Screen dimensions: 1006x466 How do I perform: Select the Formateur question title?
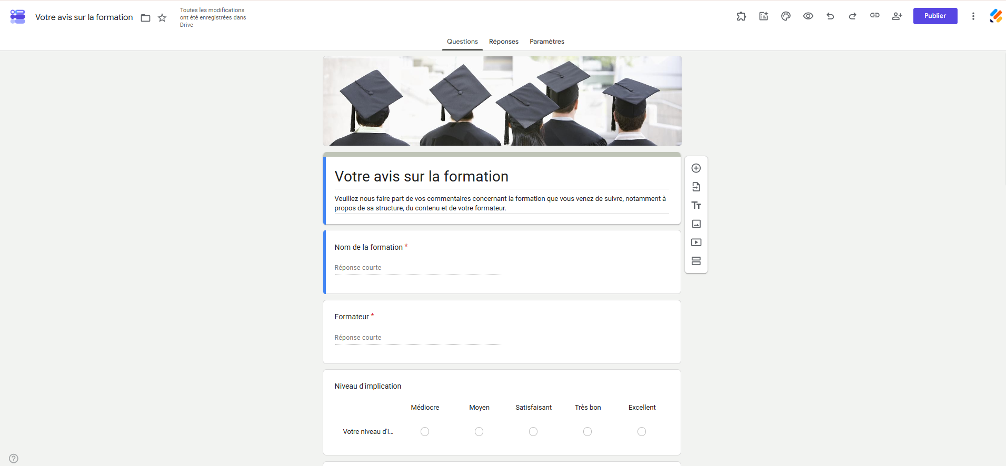click(x=352, y=317)
